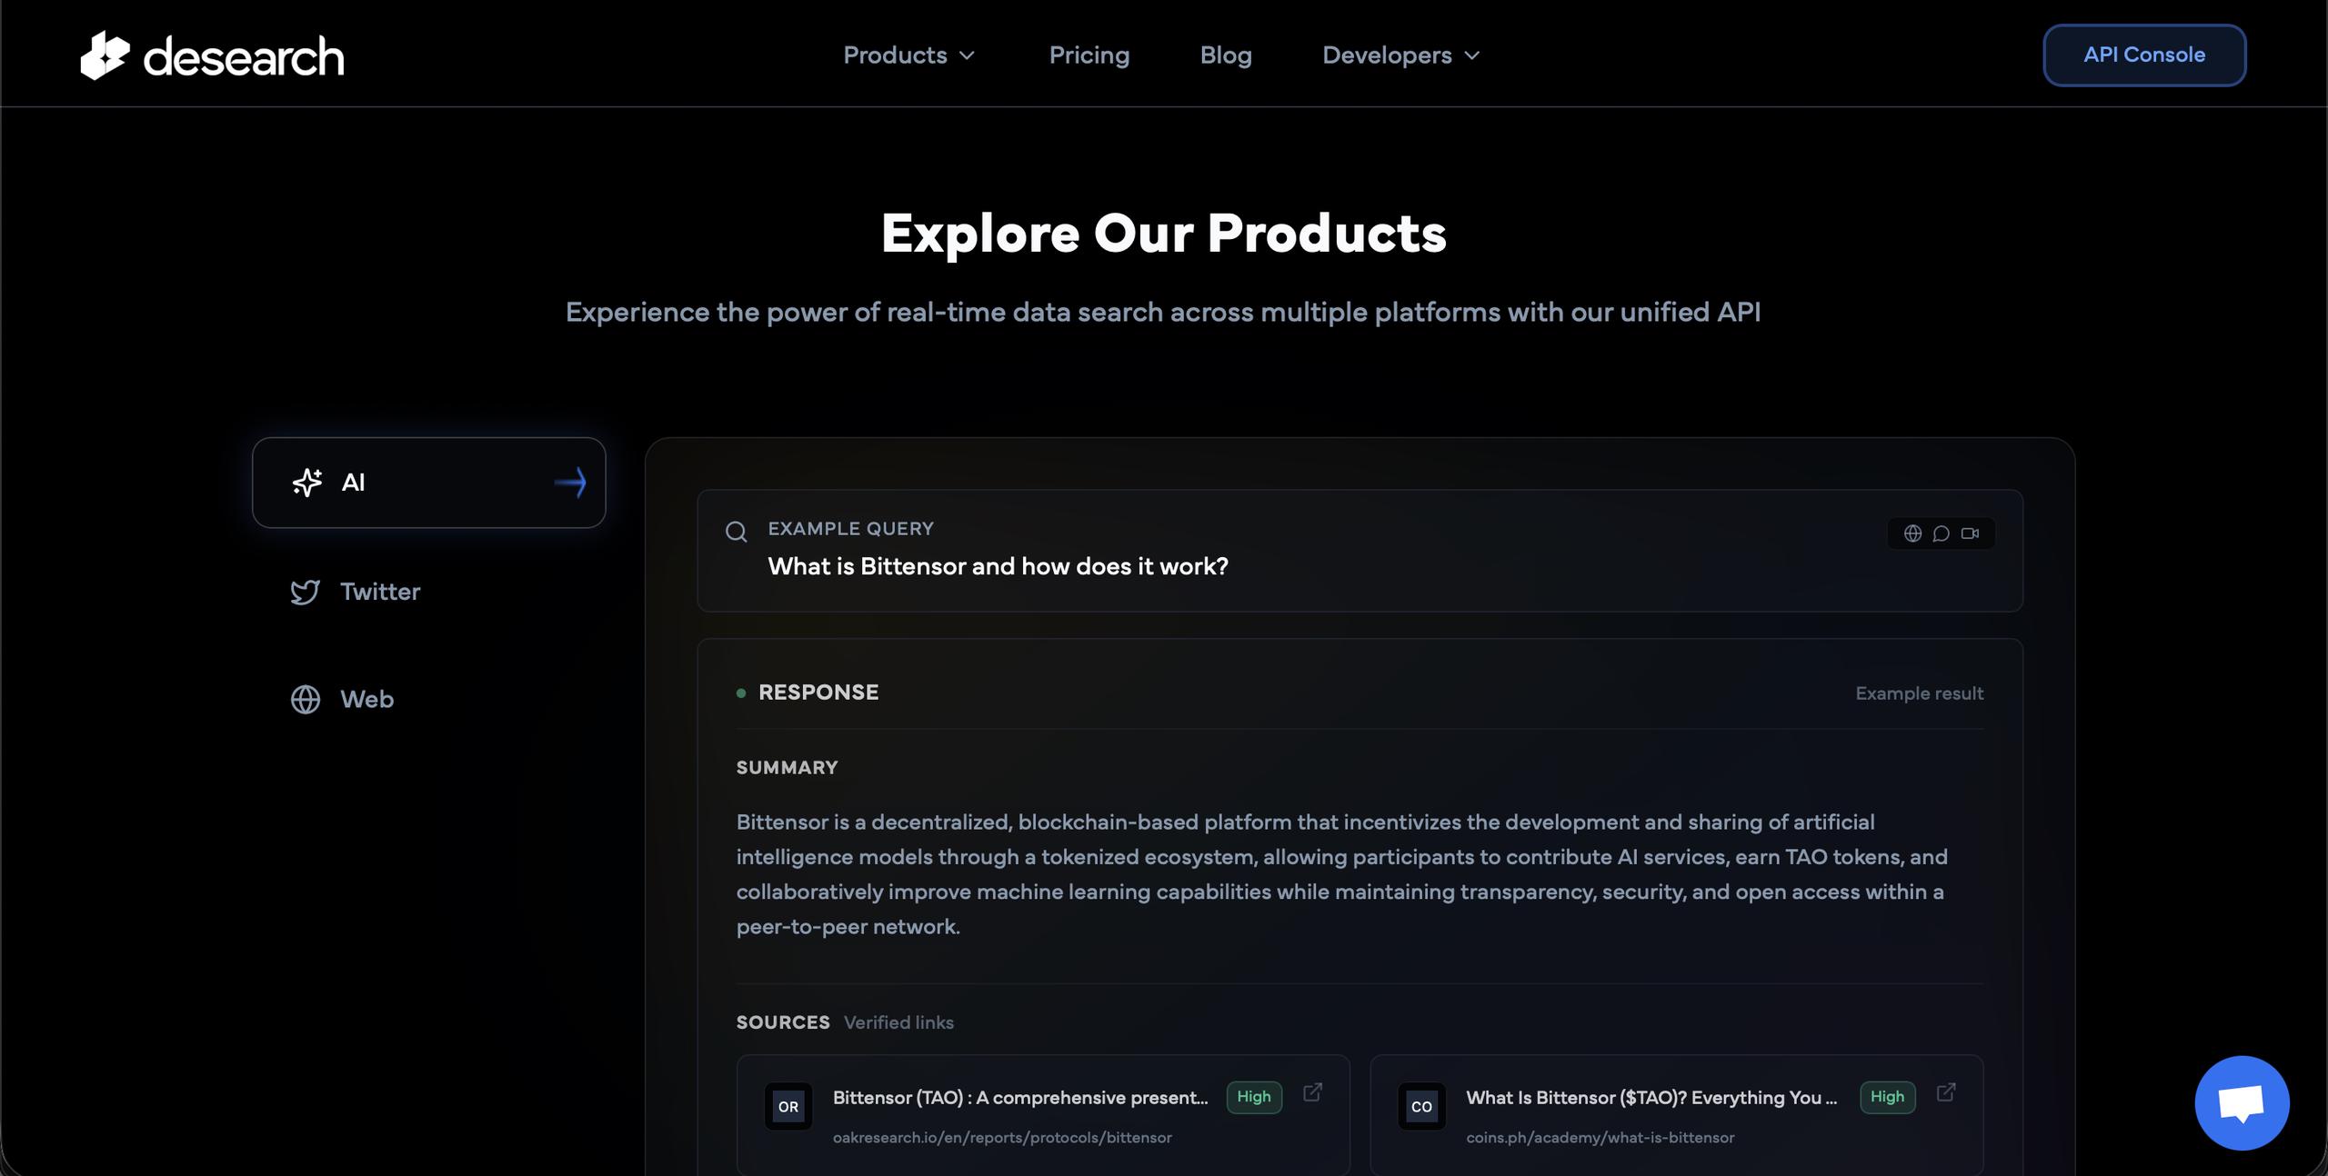Go to the Blog page
The image size is (2328, 1176).
(x=1225, y=55)
